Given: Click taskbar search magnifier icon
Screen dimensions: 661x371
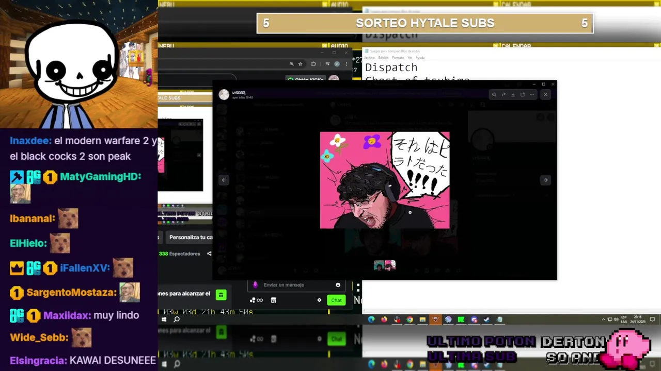Looking at the screenshot, I should coord(177,319).
